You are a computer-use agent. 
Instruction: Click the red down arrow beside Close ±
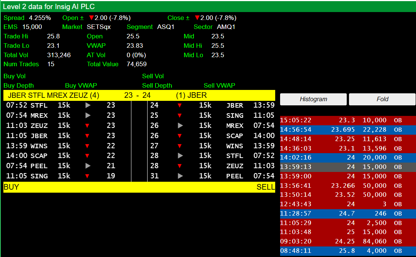coord(197,18)
